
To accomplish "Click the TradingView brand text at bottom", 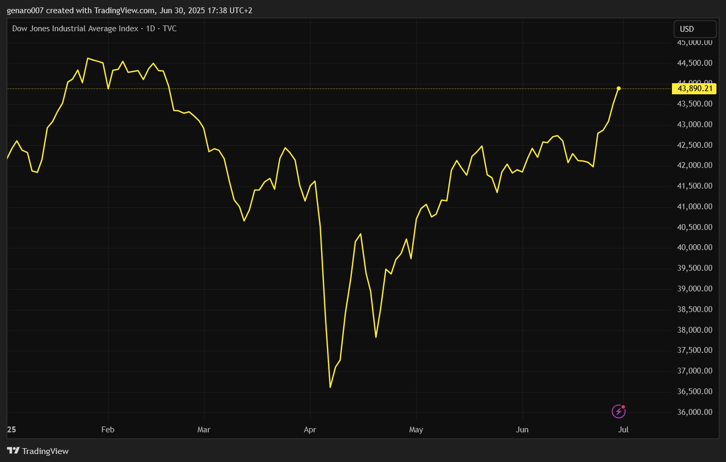I will point(46,451).
